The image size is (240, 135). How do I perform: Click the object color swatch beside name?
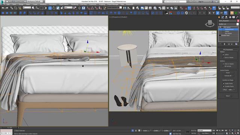coord(238,21)
